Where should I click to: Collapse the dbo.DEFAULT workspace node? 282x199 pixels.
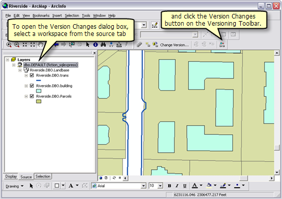[14, 65]
